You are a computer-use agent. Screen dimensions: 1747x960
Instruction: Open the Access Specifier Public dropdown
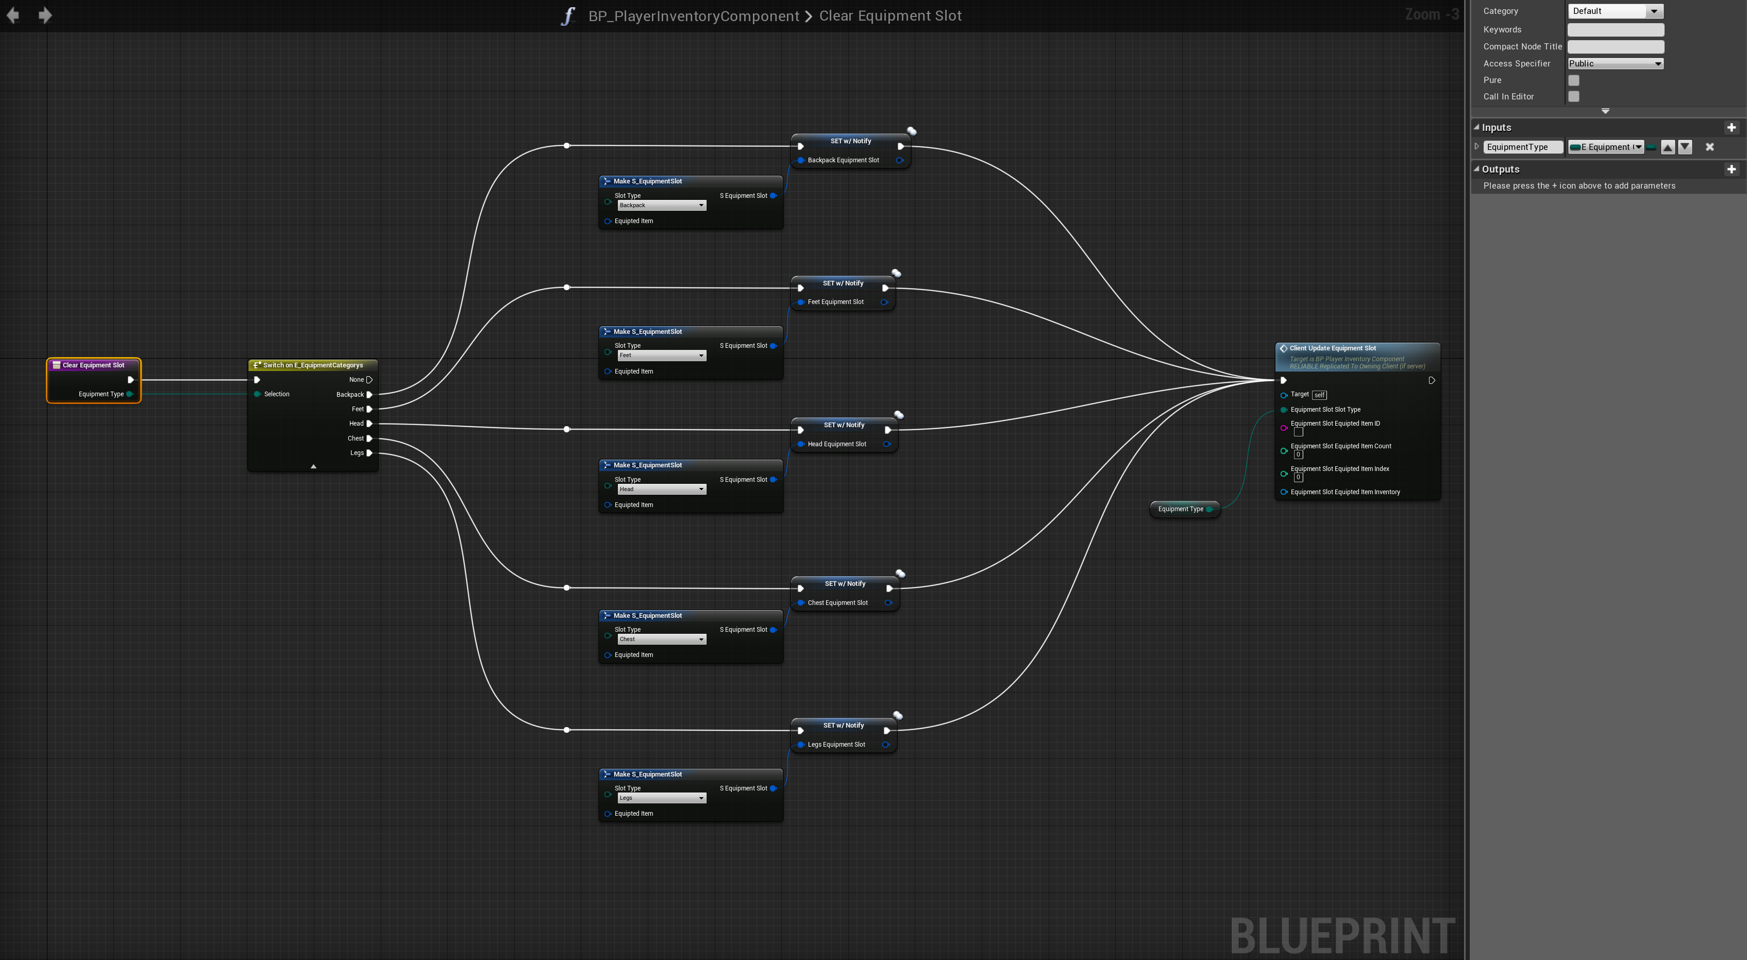coord(1615,64)
